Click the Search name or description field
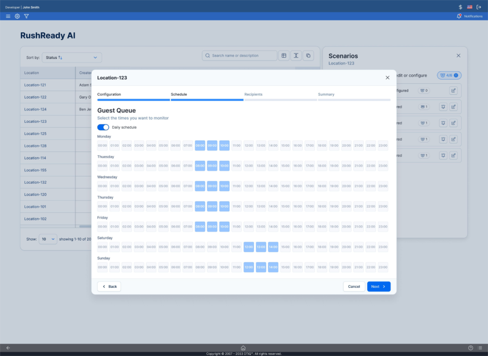Viewport: 488px width, 356px height. [240, 56]
